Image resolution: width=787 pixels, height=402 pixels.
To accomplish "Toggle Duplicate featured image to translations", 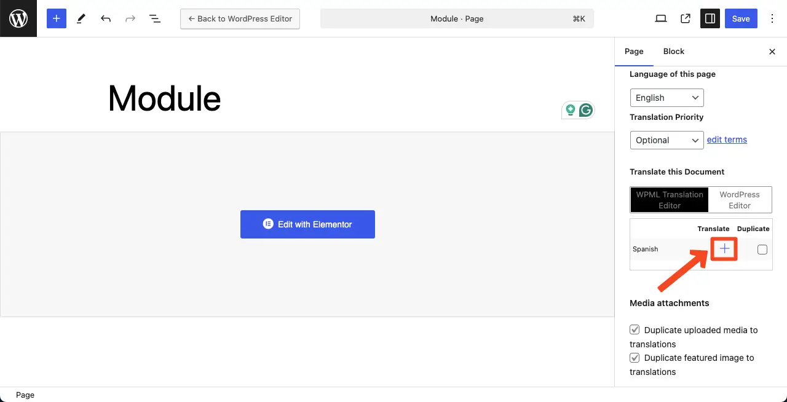I will tap(635, 358).
